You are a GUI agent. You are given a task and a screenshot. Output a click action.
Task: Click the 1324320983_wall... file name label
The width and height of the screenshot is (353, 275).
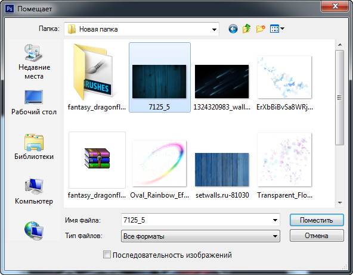tap(222, 107)
